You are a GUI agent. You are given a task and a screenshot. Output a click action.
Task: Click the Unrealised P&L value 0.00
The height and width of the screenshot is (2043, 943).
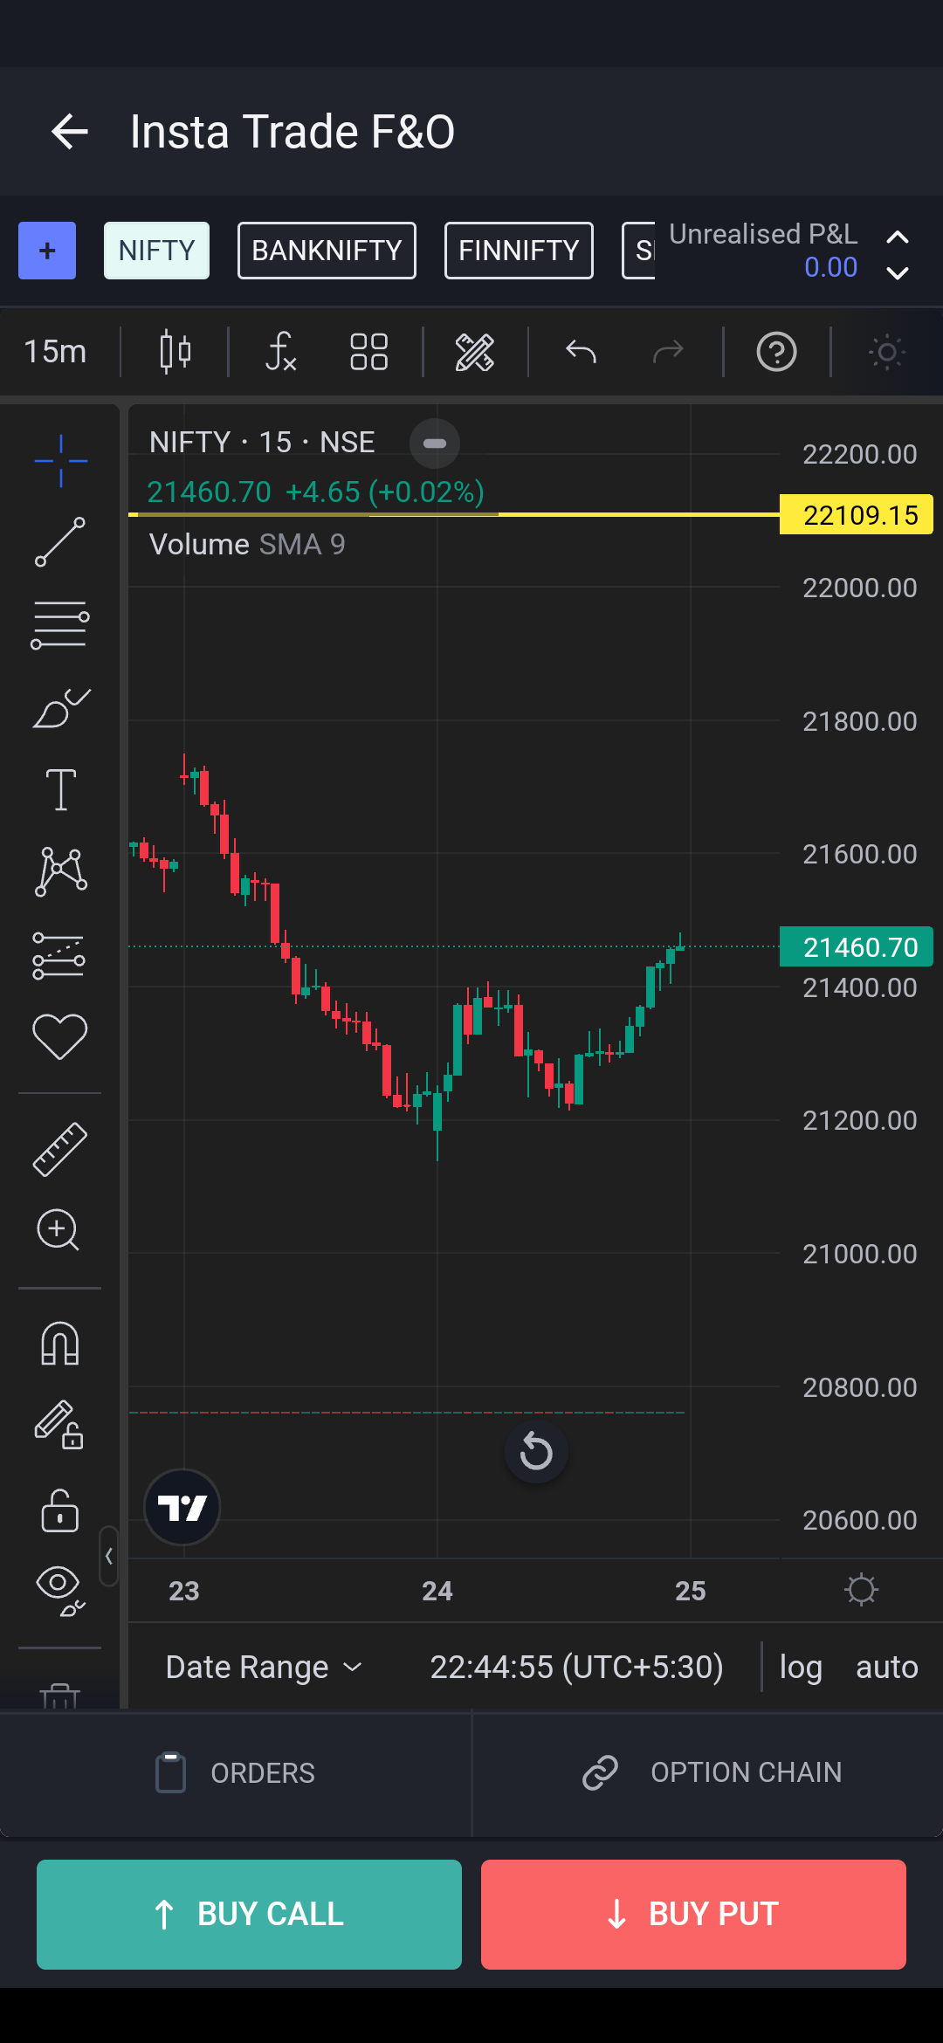(831, 267)
